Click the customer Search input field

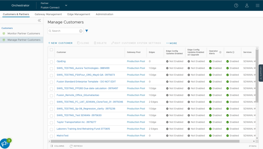pyautogui.click(x=64, y=31)
